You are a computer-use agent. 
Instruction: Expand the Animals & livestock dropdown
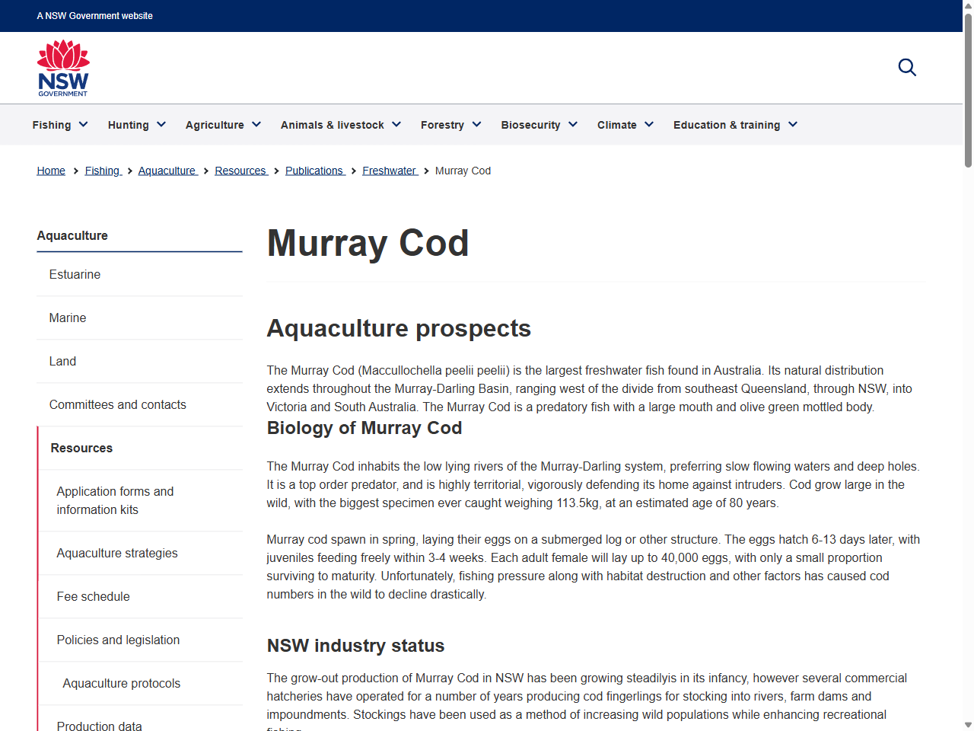[x=340, y=124]
